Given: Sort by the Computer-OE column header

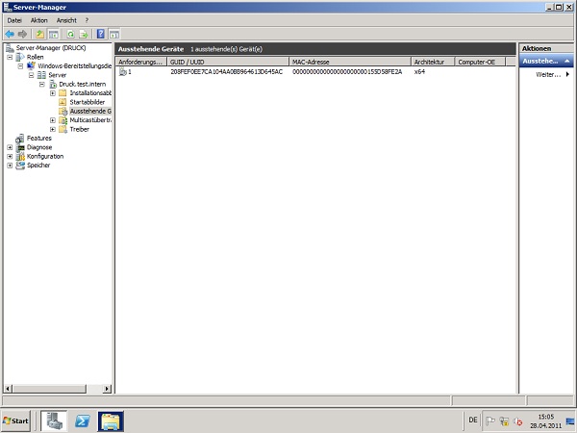Looking at the screenshot, I should click(481, 62).
